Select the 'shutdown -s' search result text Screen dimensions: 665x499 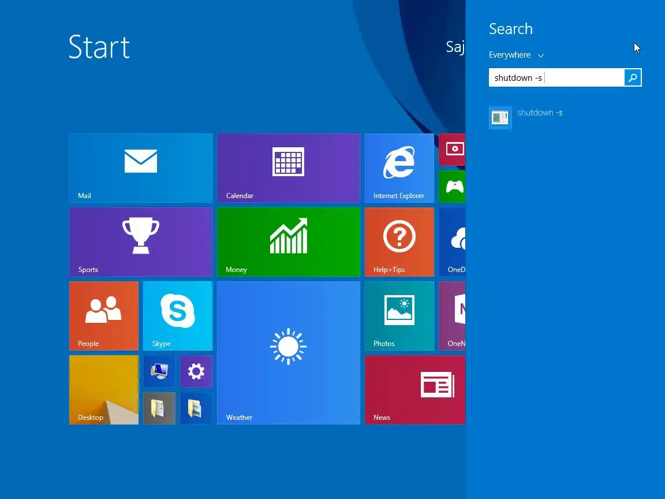(540, 113)
